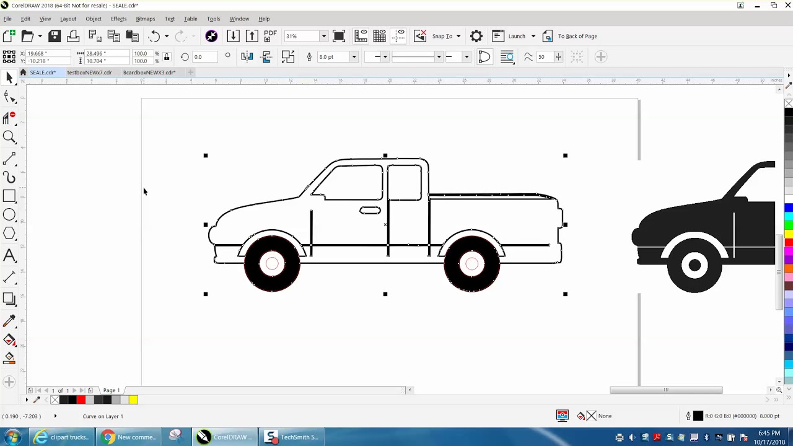Select the Ellipse tool
Image resolution: width=793 pixels, height=446 pixels.
coord(9,215)
